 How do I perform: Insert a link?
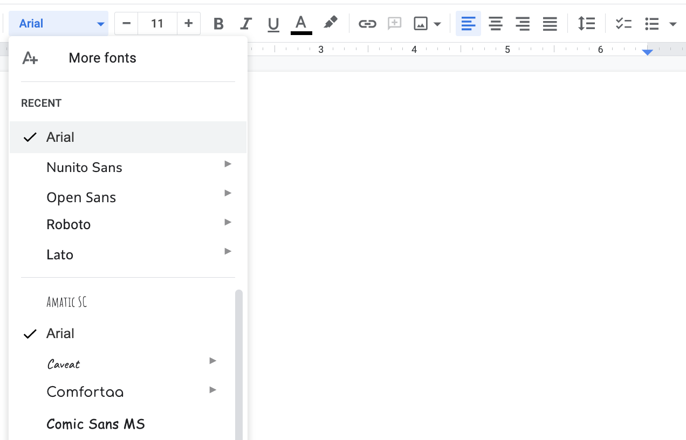tap(367, 24)
